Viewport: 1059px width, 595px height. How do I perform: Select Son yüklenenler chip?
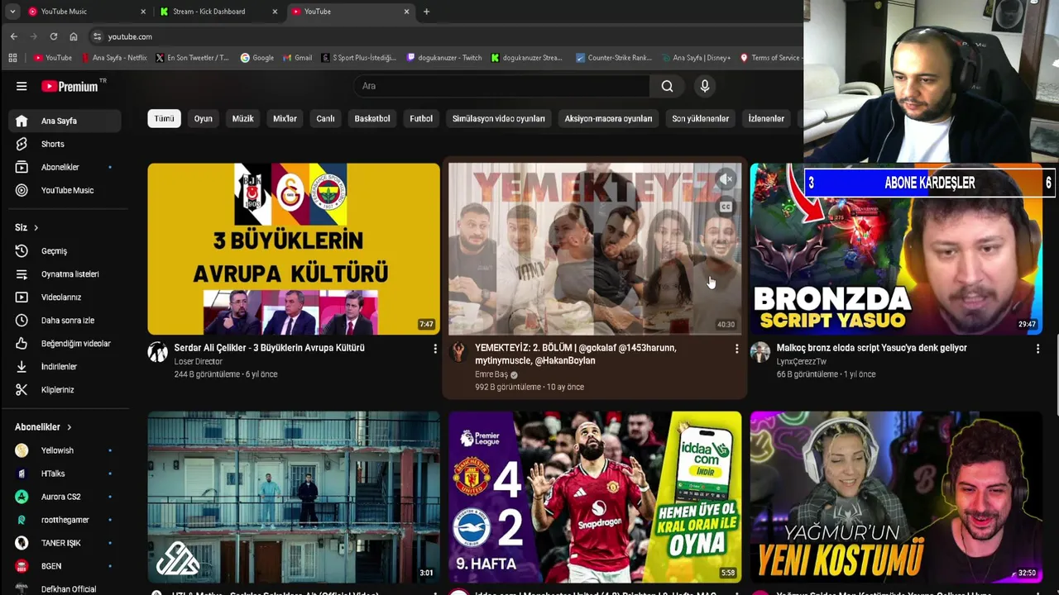[x=700, y=118]
